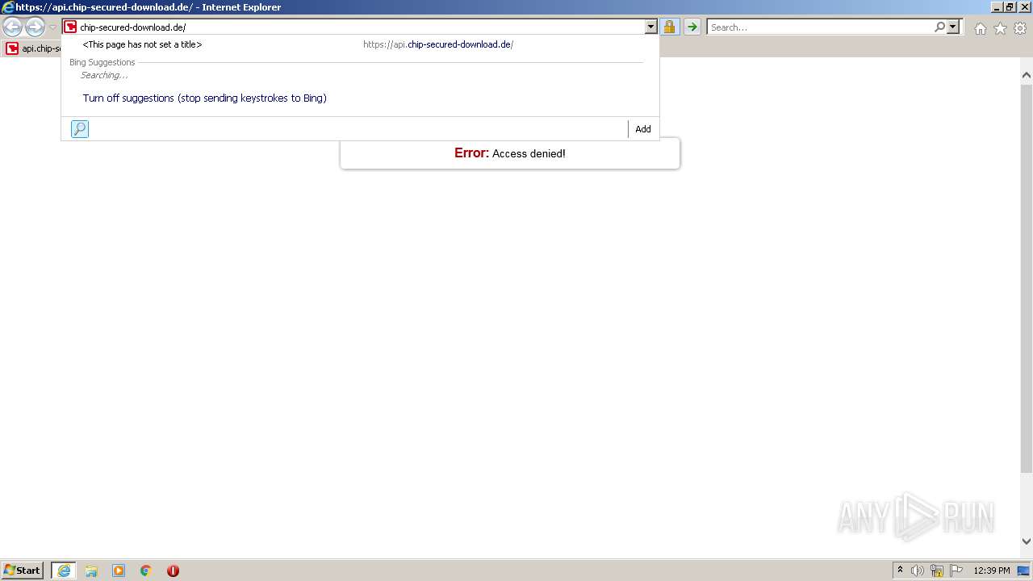Screen dimensions: 1033x581
Task: Click the vertical scrollbar thumb
Action: coord(1027,277)
